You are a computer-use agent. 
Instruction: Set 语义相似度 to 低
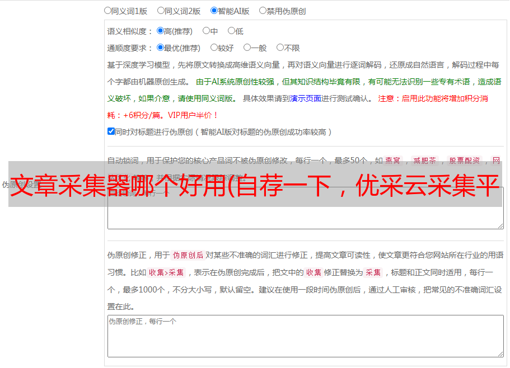tap(231, 31)
